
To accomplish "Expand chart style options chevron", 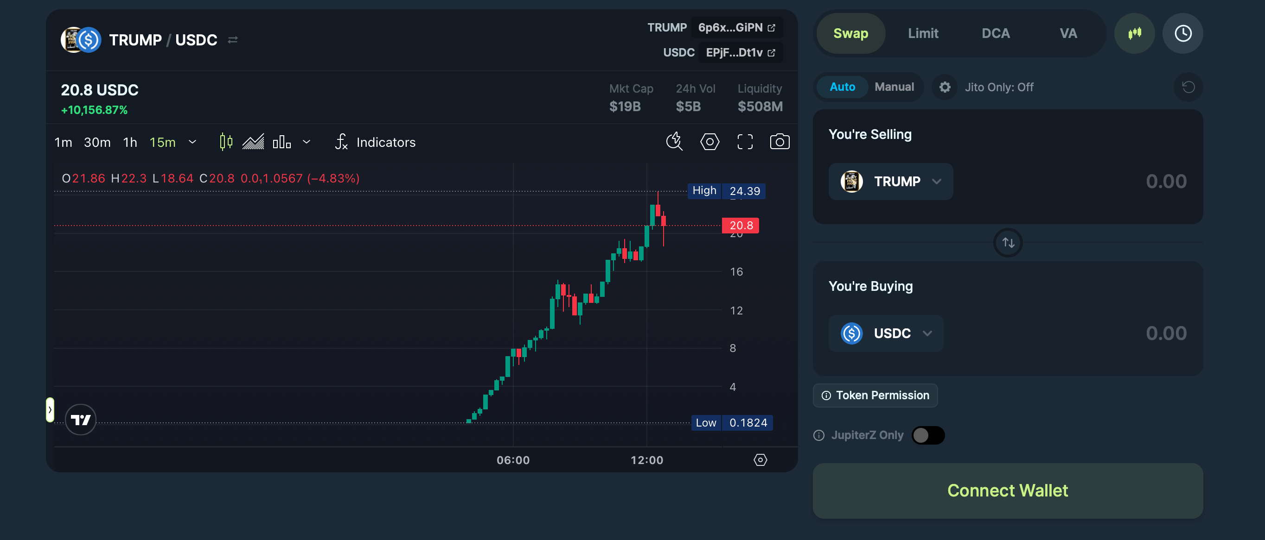I will point(307,142).
